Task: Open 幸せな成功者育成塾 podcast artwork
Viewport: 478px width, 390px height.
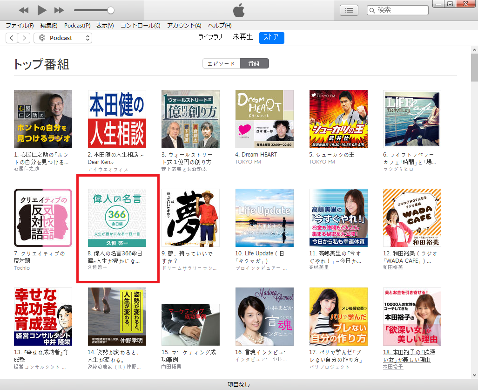Action: [x=43, y=317]
